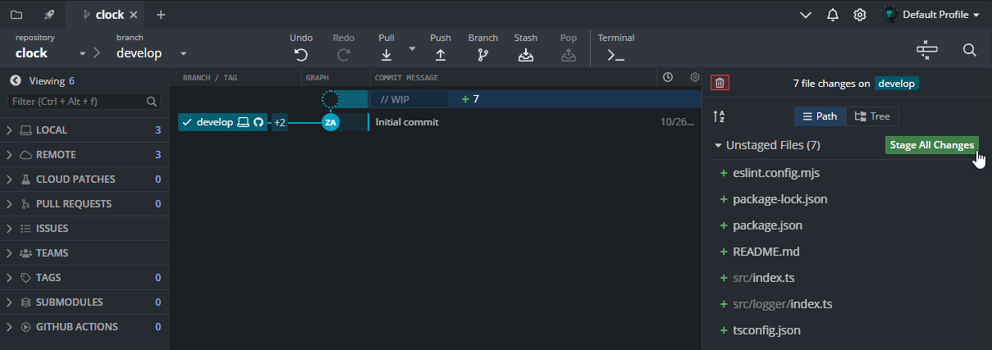Create a new branch with Branch icon
This screenshot has width=992, height=350.
coord(483,55)
